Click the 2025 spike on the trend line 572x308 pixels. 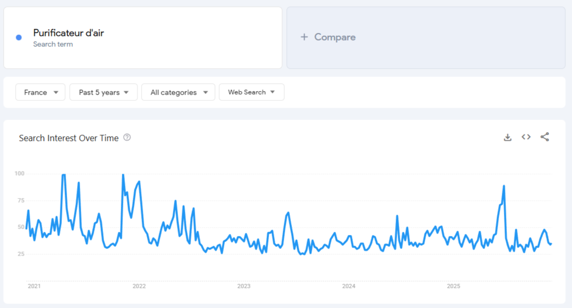[503, 186]
